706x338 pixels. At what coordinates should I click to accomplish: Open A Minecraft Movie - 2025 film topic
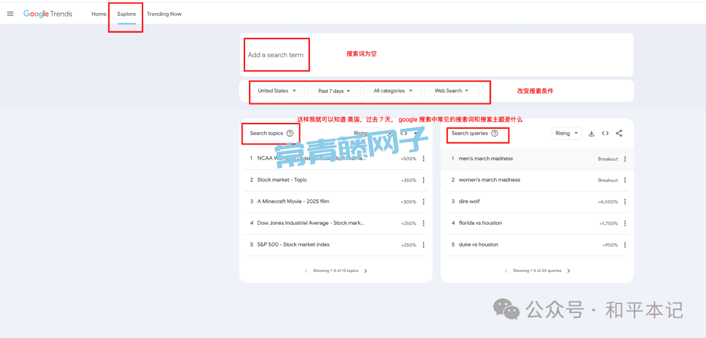(293, 201)
